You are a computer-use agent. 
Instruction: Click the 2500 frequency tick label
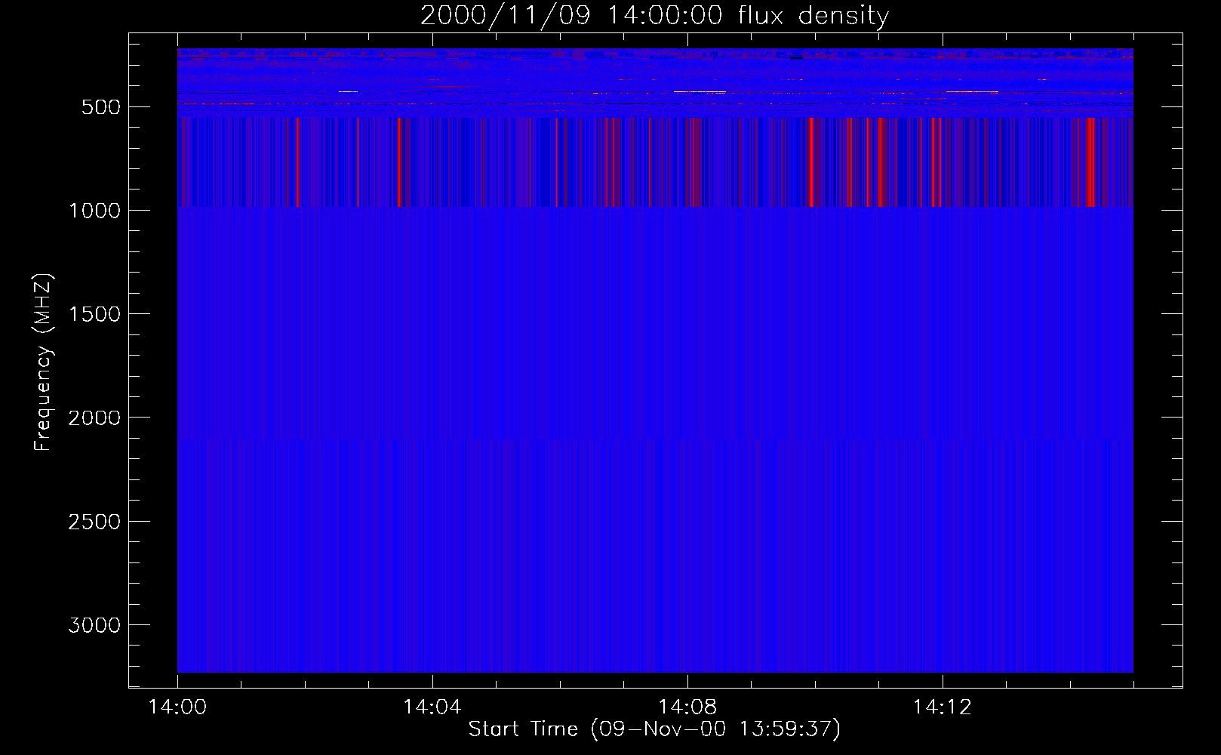94,522
